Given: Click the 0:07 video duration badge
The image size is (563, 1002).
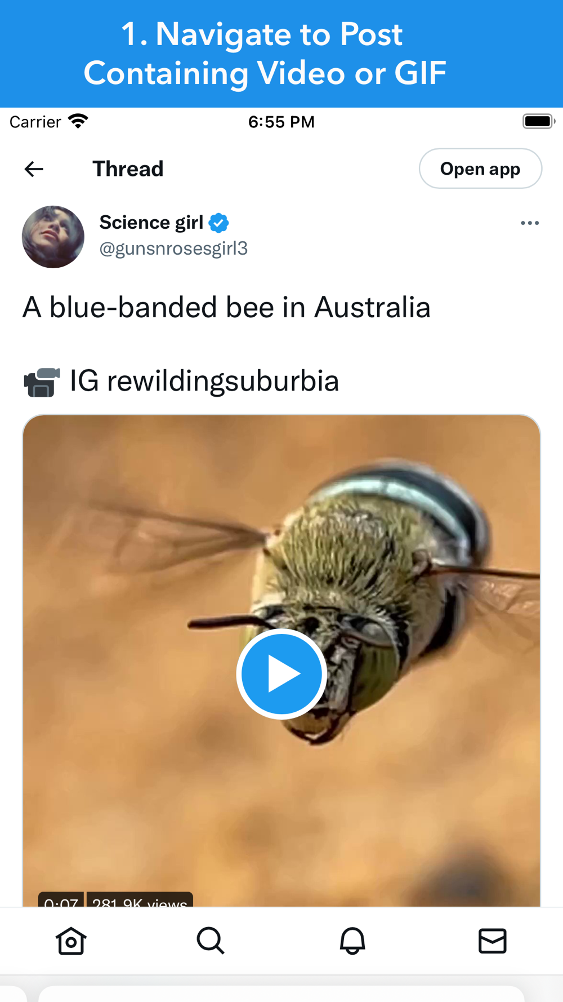Looking at the screenshot, I should (61, 899).
